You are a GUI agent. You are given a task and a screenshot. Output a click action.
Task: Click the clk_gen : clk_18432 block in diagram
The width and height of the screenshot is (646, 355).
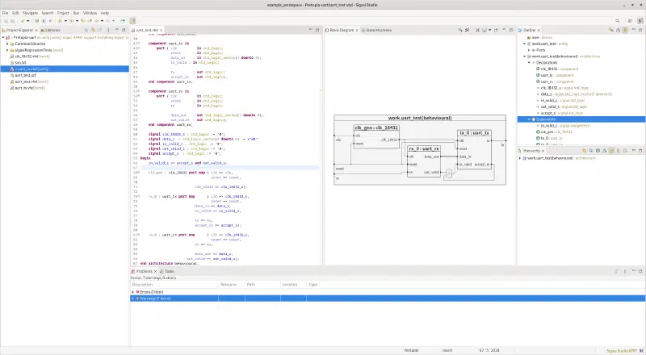point(376,136)
